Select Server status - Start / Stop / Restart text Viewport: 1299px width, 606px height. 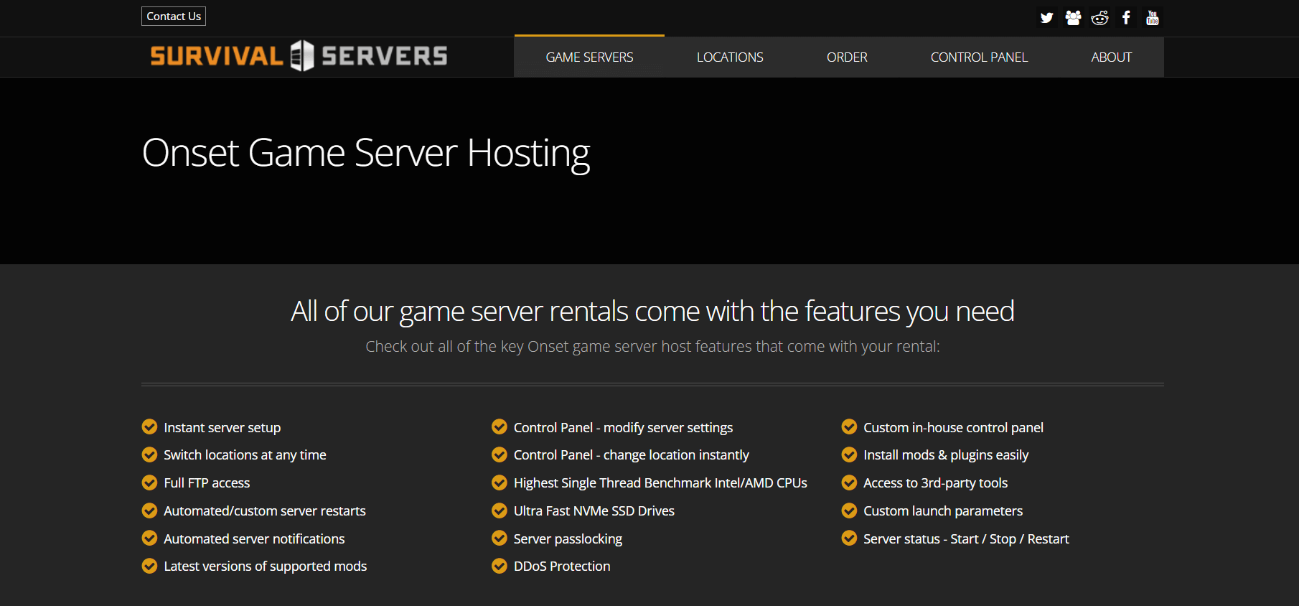click(x=966, y=539)
